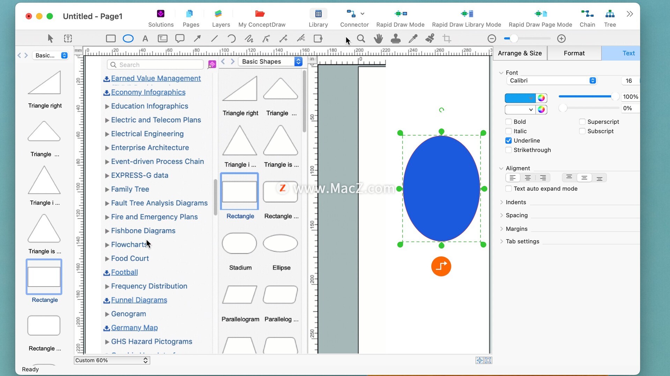Open the Football download link

point(124,272)
